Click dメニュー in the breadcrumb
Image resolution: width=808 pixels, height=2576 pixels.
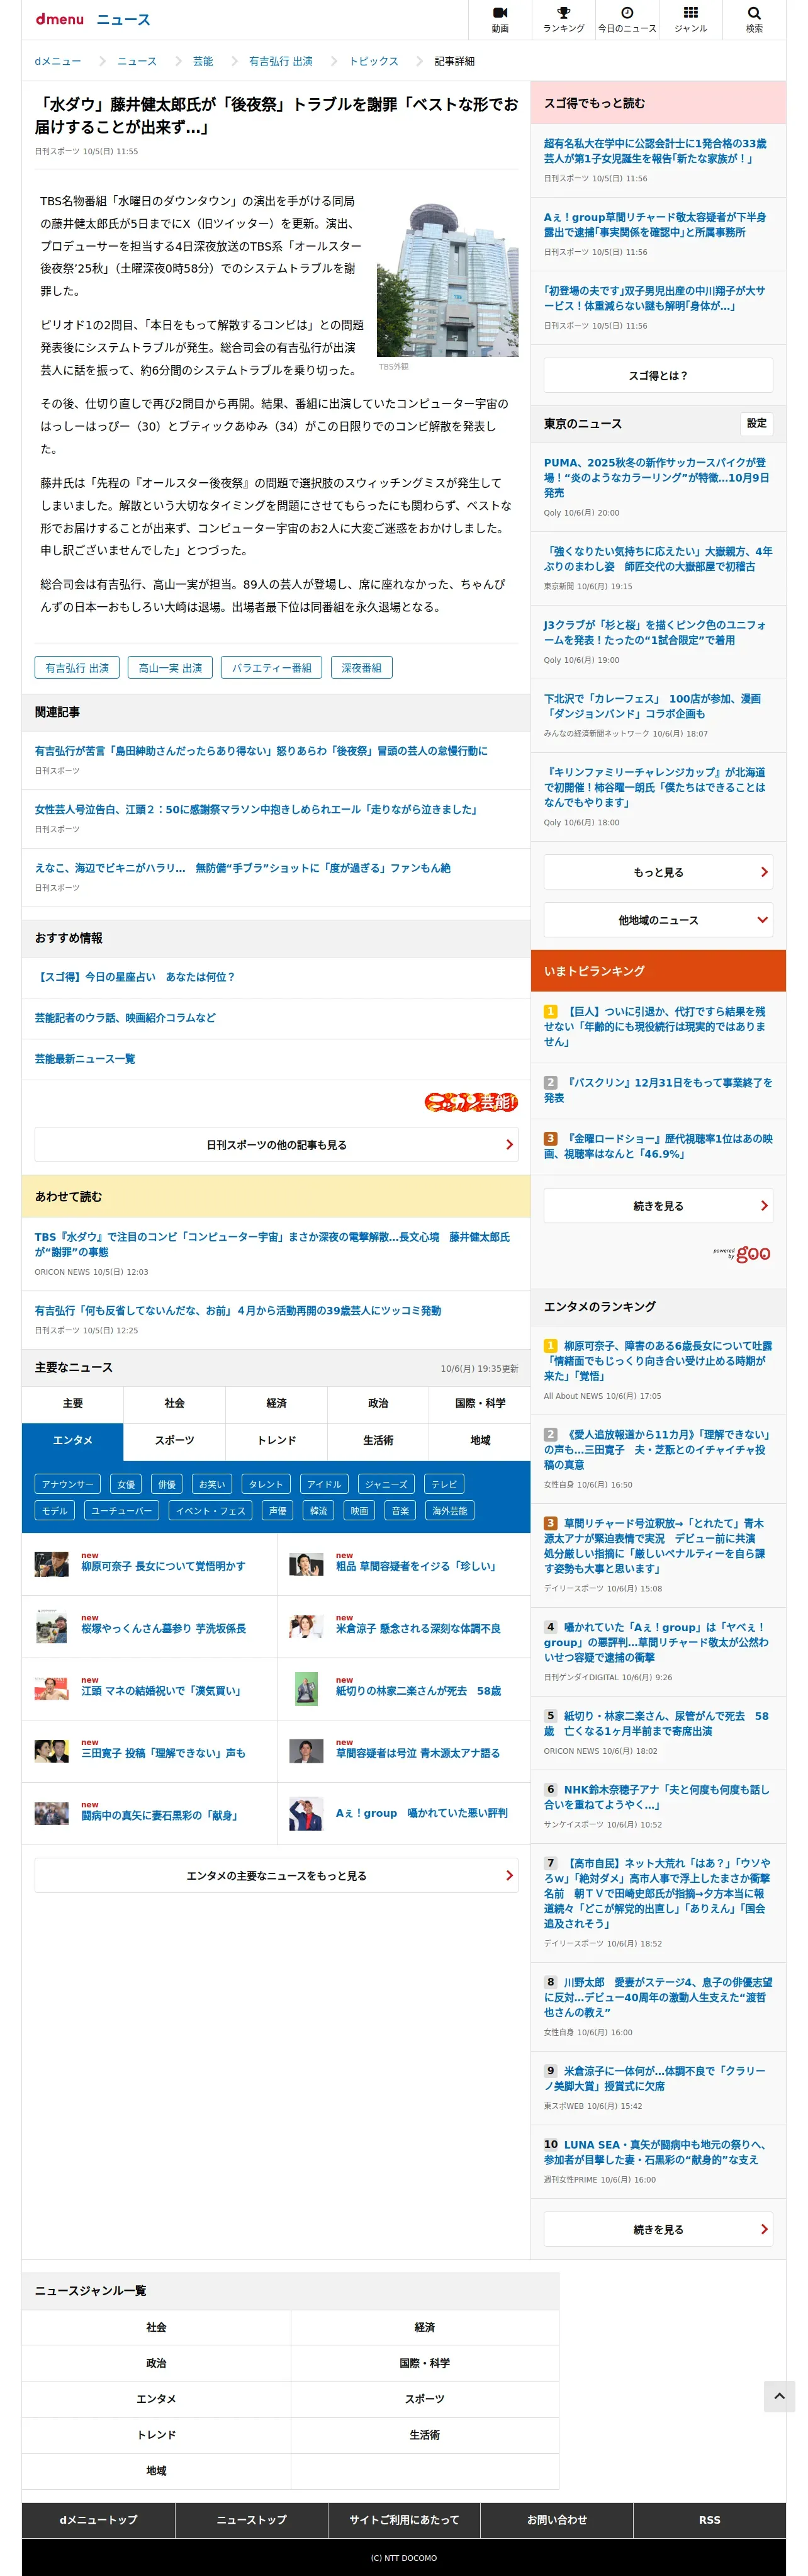coord(58,61)
